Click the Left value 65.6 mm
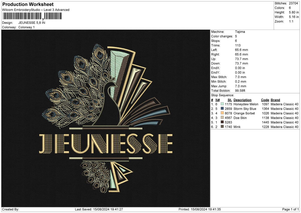The width and height of the screenshot is (301, 213). pos(242,50)
